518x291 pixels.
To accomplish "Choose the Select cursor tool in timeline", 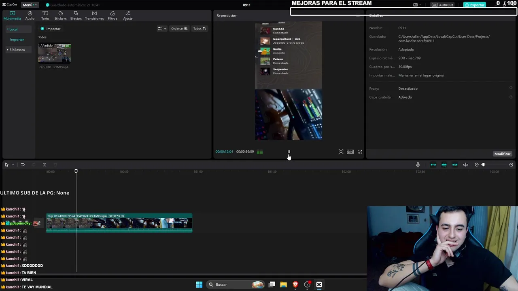I will [6, 164].
